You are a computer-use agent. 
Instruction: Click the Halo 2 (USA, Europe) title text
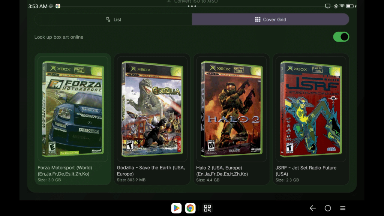coord(222,171)
